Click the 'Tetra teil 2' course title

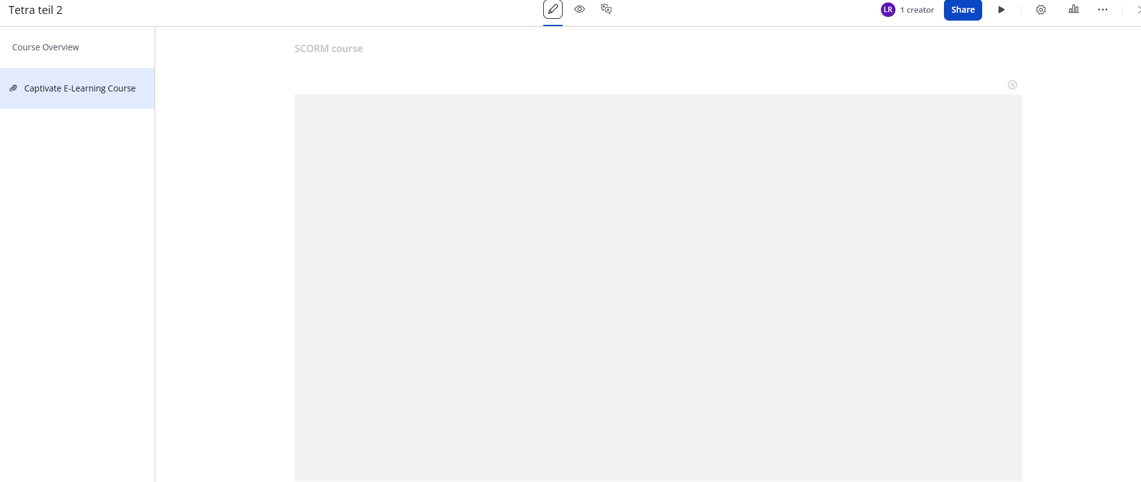pyautogui.click(x=35, y=10)
